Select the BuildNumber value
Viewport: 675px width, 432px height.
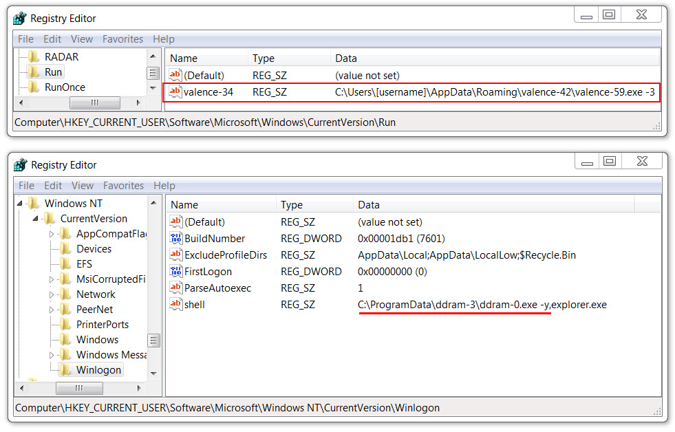click(215, 239)
